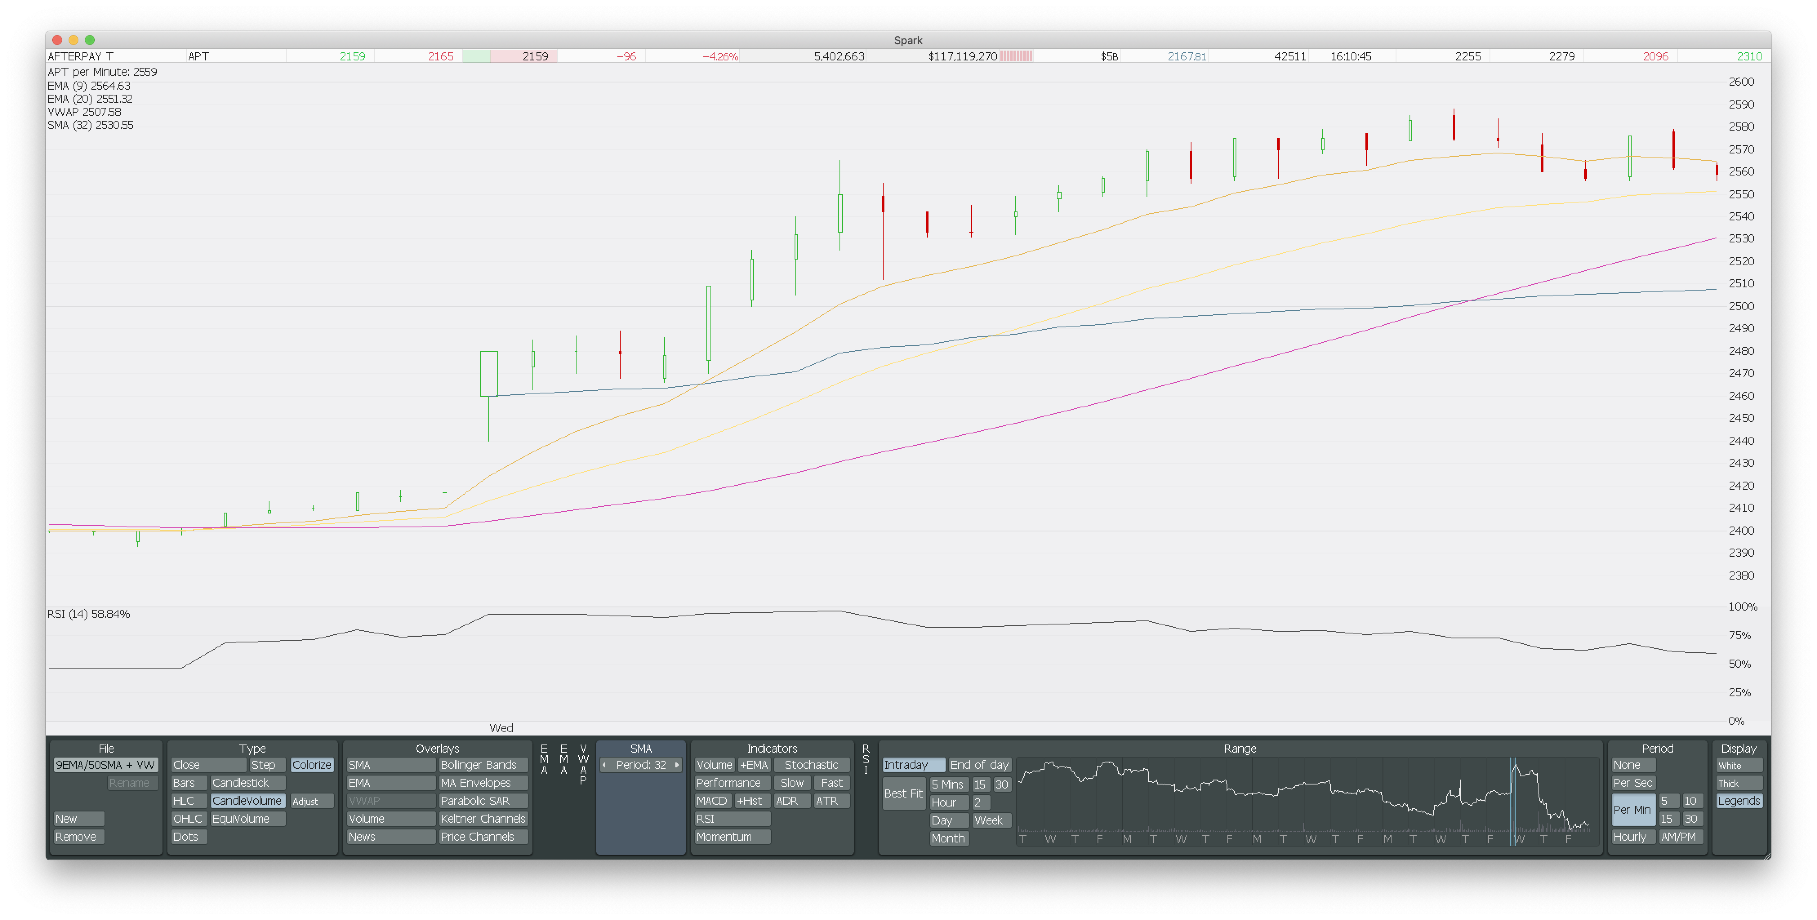Increase SMA period with right arrow
Viewport: 1817px width, 920px height.
677,765
